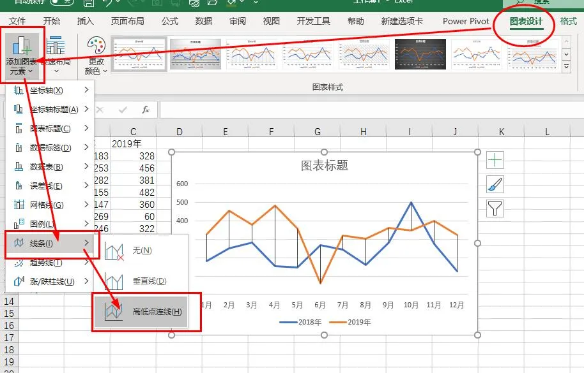
Task: Click the Chart Filters funnel button
Action: coord(495,208)
